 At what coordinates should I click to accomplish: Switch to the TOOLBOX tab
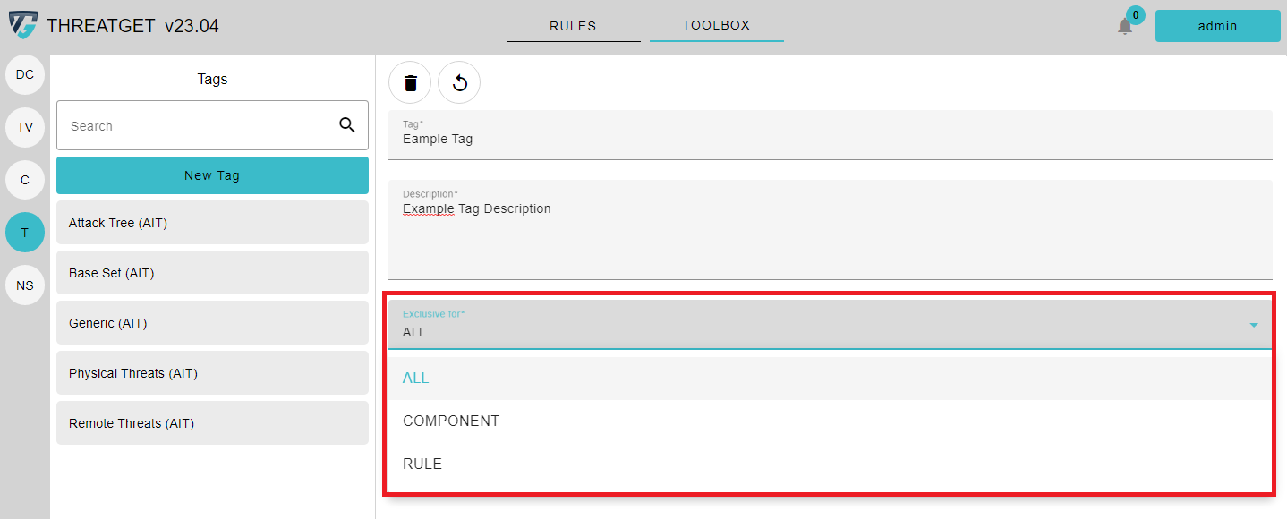(x=716, y=26)
